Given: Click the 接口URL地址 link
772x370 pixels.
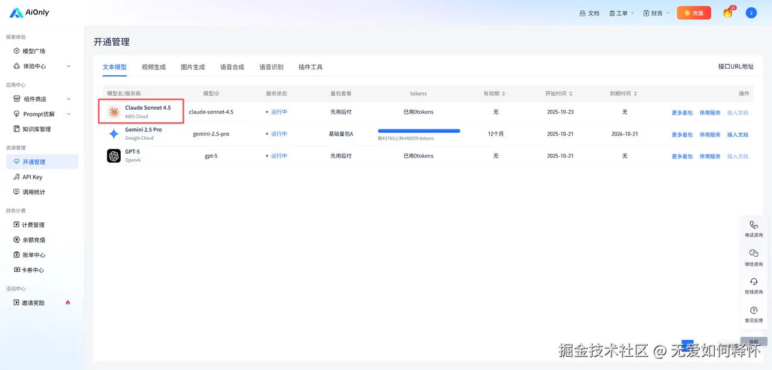Looking at the screenshot, I should pyautogui.click(x=736, y=66).
